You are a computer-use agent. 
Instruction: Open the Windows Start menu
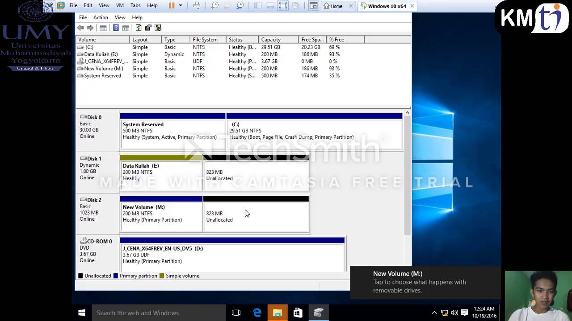pyautogui.click(x=82, y=313)
